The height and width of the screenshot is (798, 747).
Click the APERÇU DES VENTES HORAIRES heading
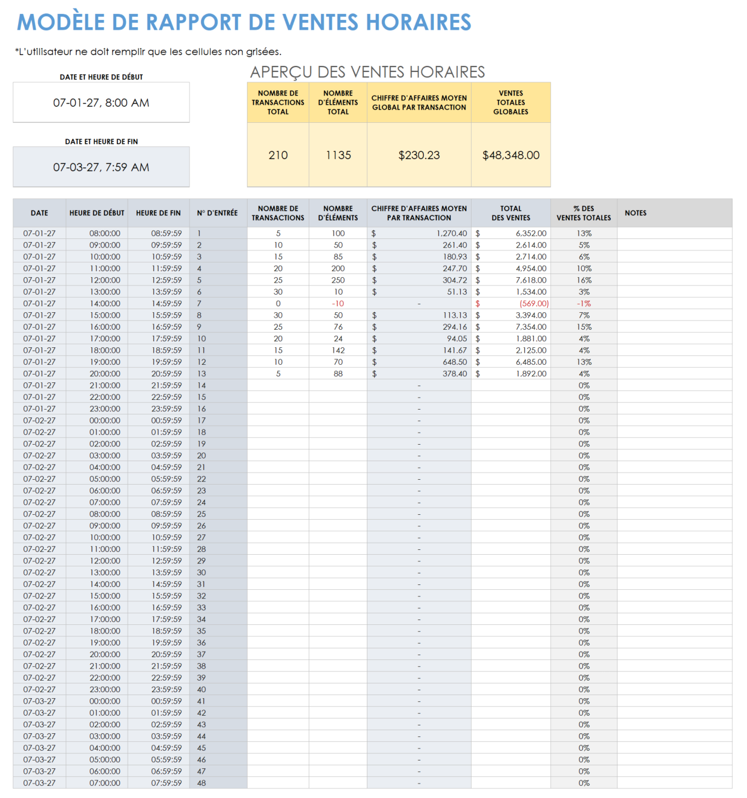coord(368,71)
